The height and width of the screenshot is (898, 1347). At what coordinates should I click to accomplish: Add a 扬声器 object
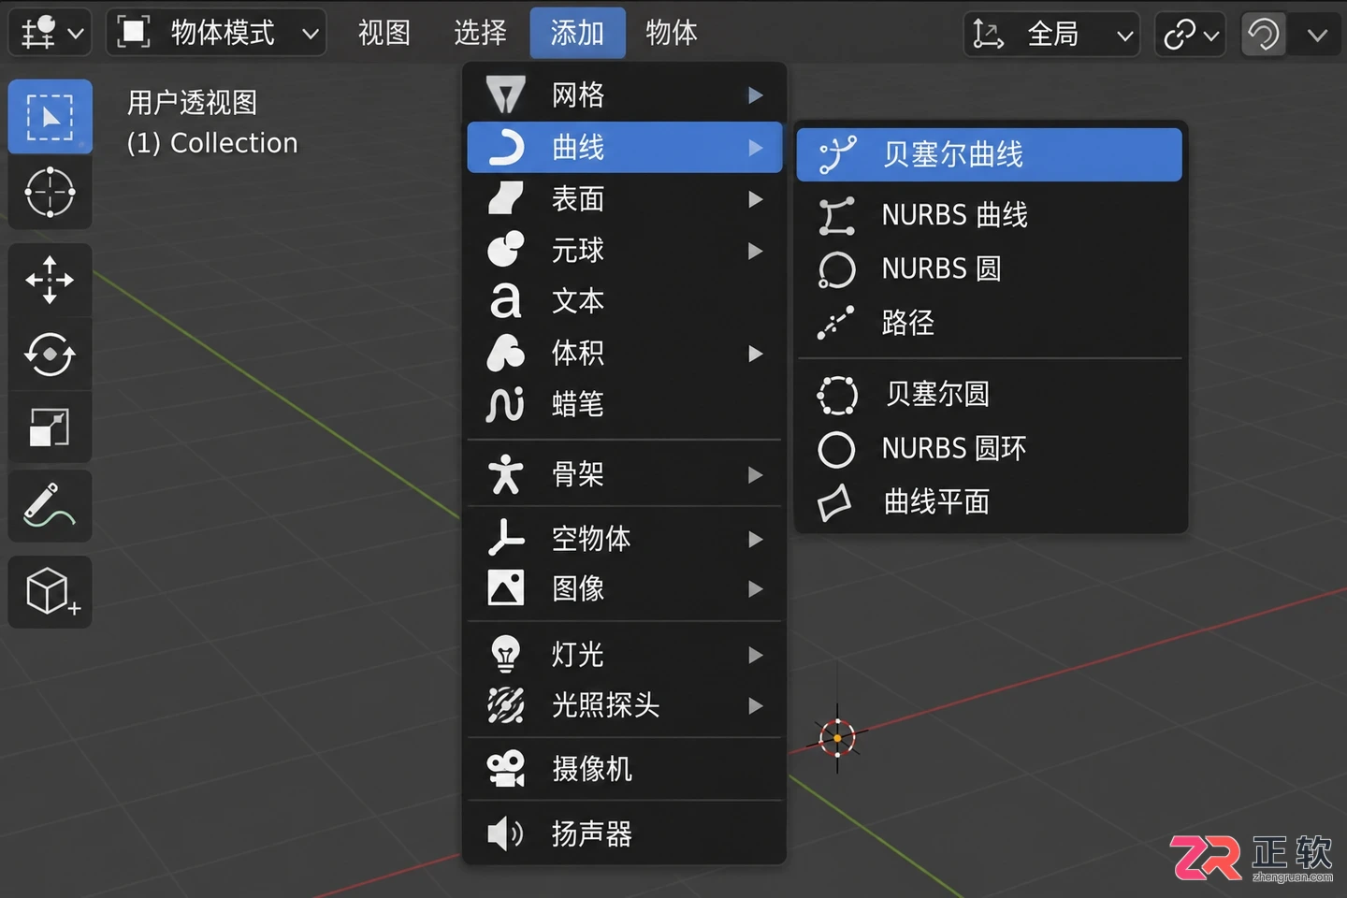[x=625, y=833]
